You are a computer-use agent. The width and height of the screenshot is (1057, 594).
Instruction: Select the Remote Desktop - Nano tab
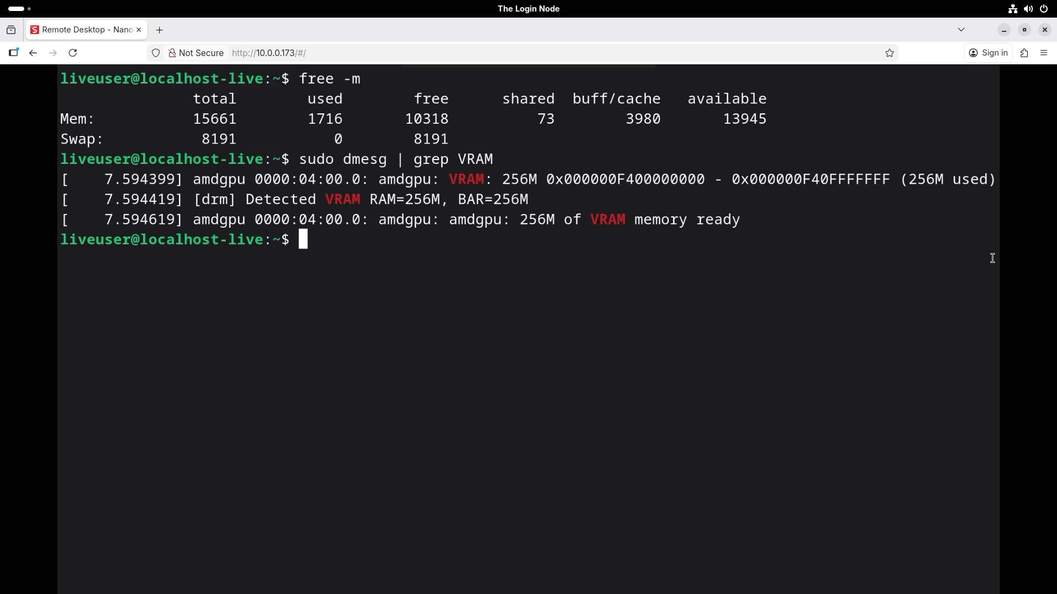[x=83, y=30]
